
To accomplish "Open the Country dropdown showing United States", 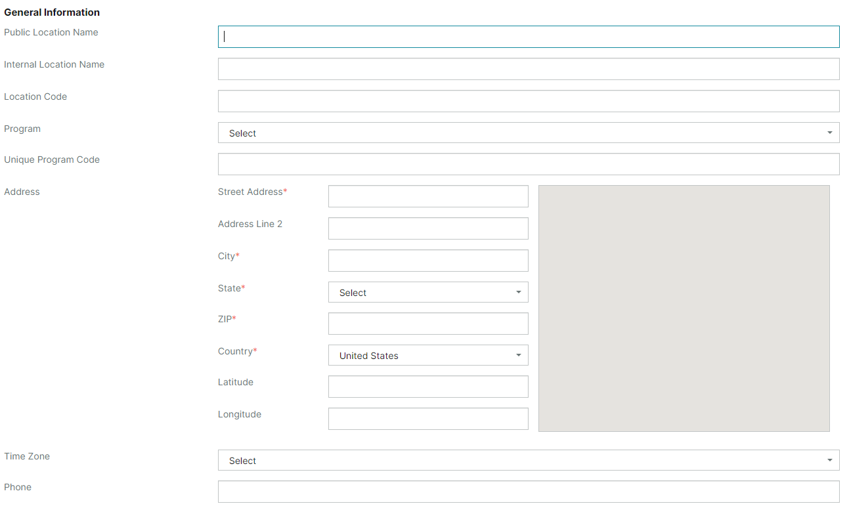I will [x=428, y=355].
